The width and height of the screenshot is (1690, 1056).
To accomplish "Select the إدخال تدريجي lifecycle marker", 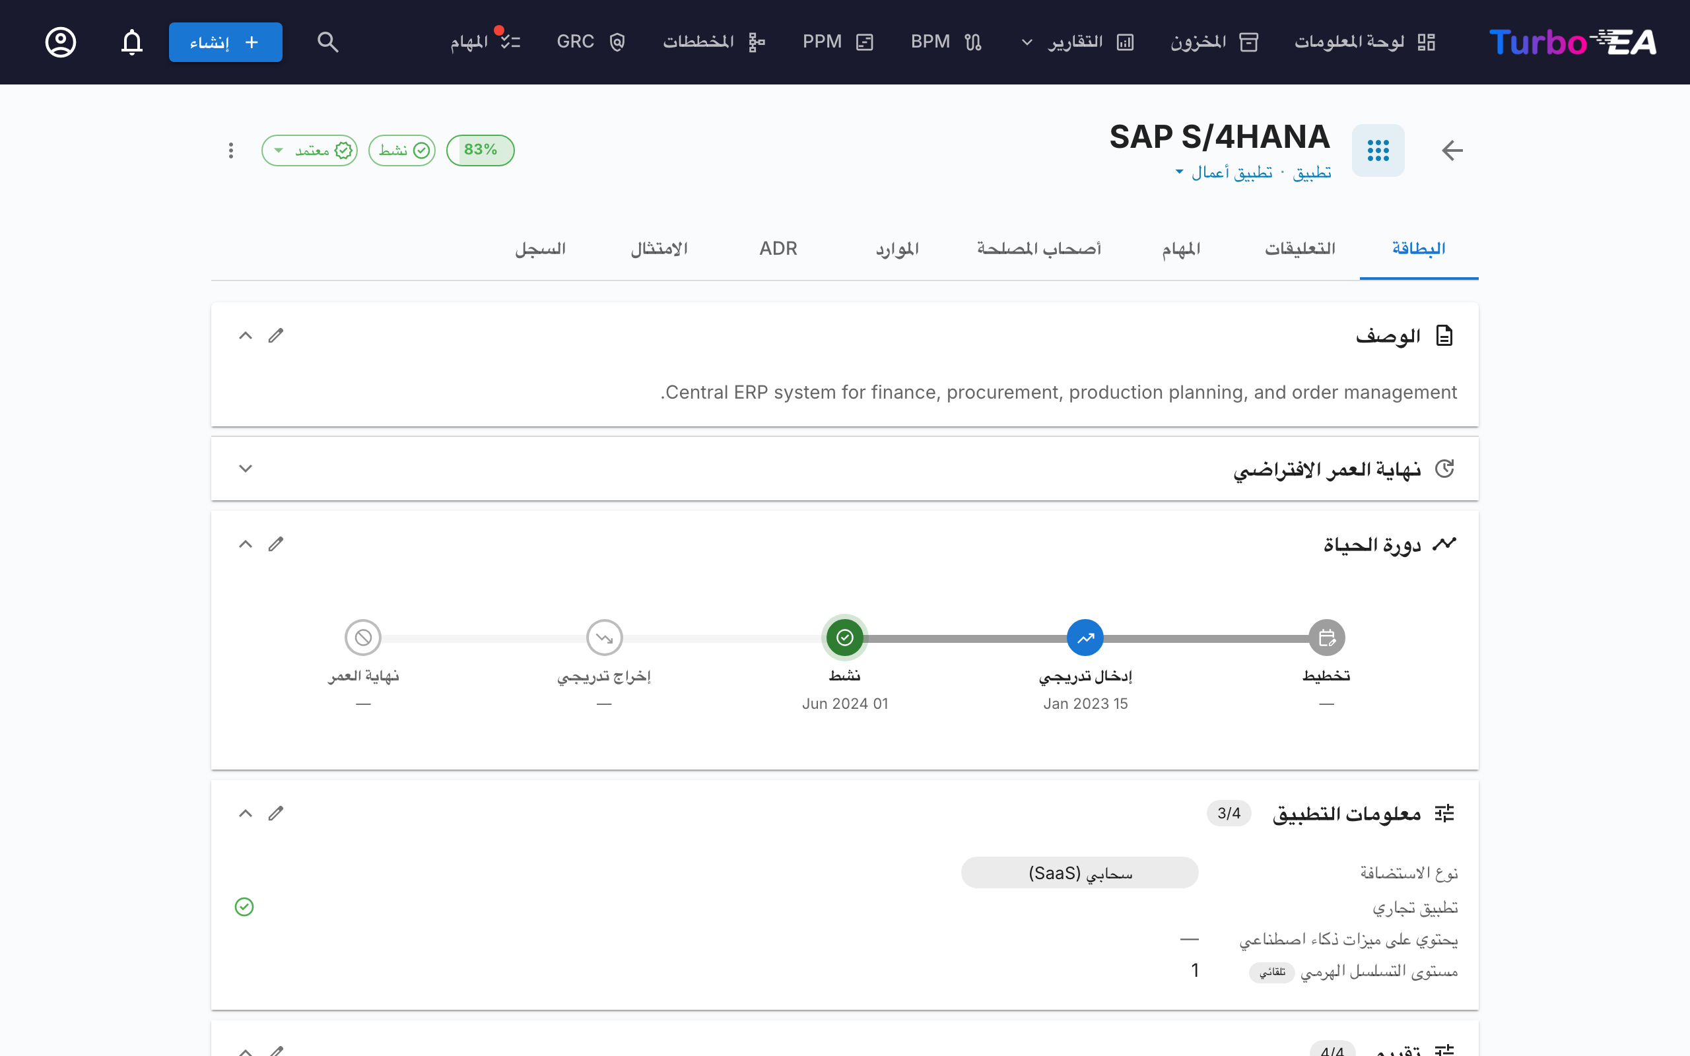I will pyautogui.click(x=1085, y=638).
